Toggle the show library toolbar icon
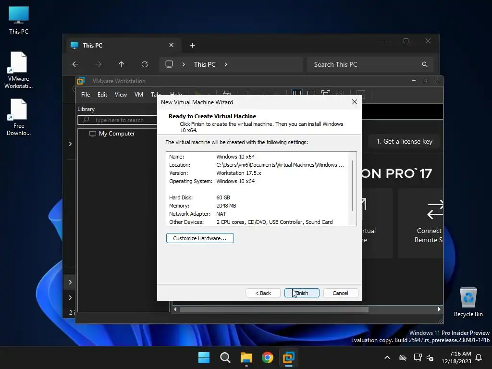 click(296, 93)
